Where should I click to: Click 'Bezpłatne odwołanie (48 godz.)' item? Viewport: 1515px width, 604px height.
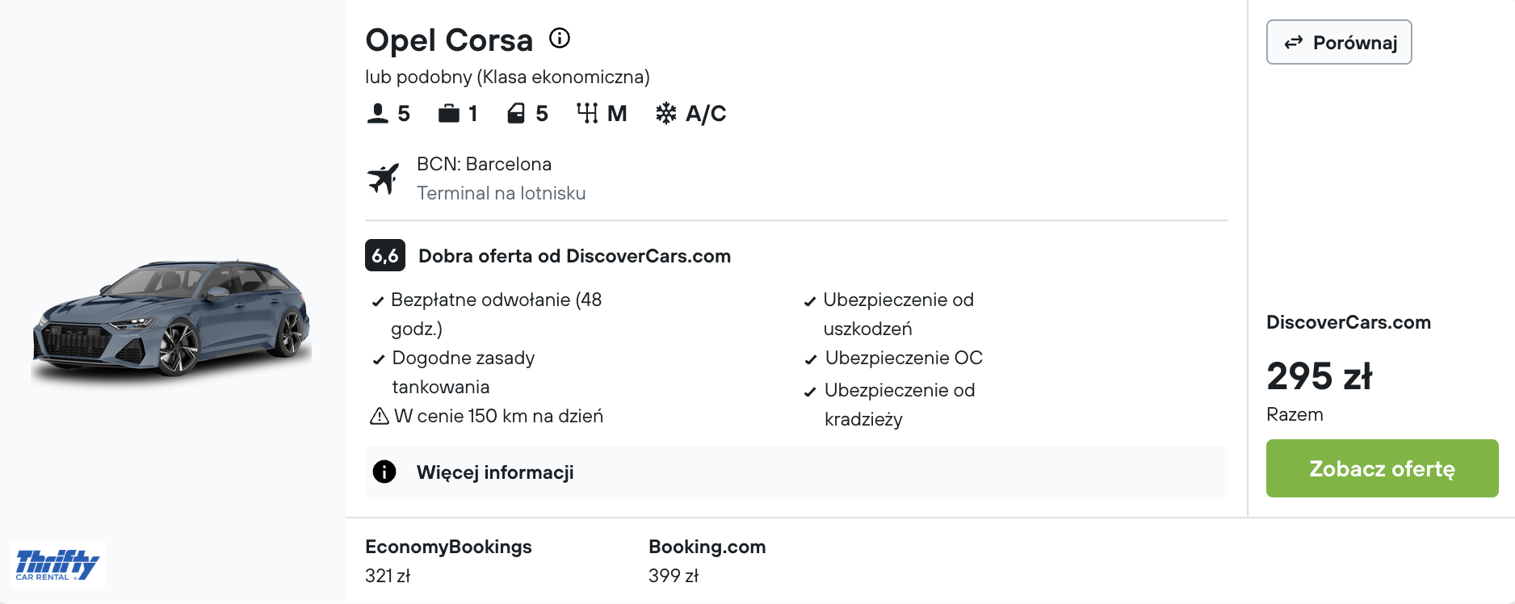496,314
